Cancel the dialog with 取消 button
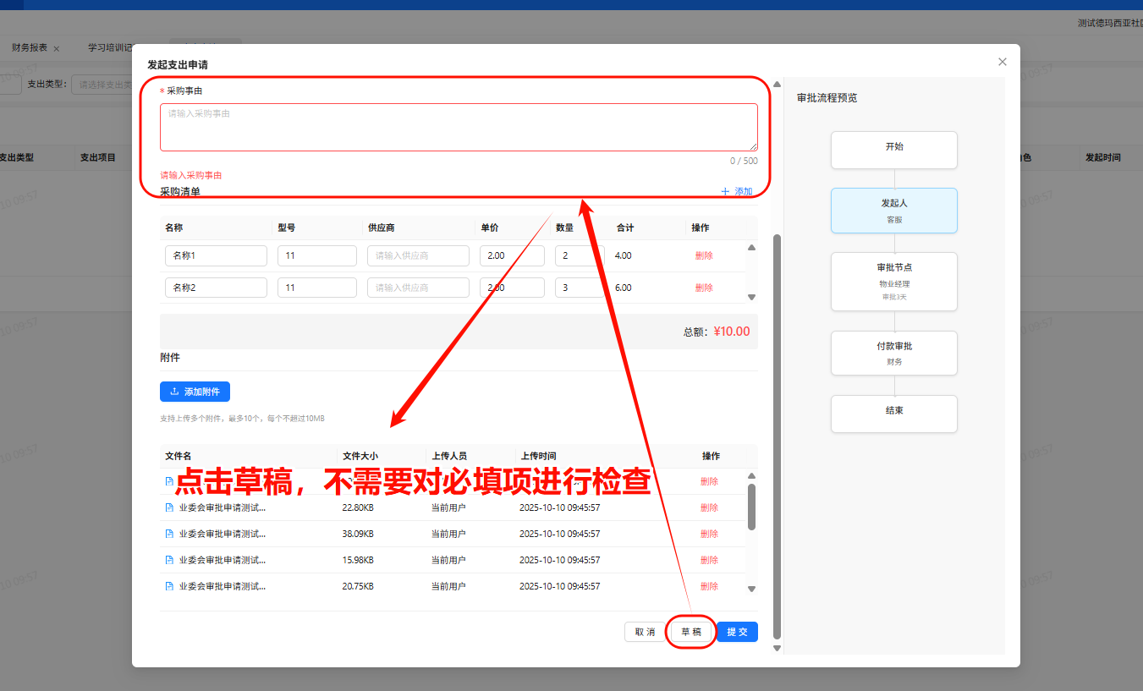This screenshot has width=1143, height=691. tap(645, 632)
